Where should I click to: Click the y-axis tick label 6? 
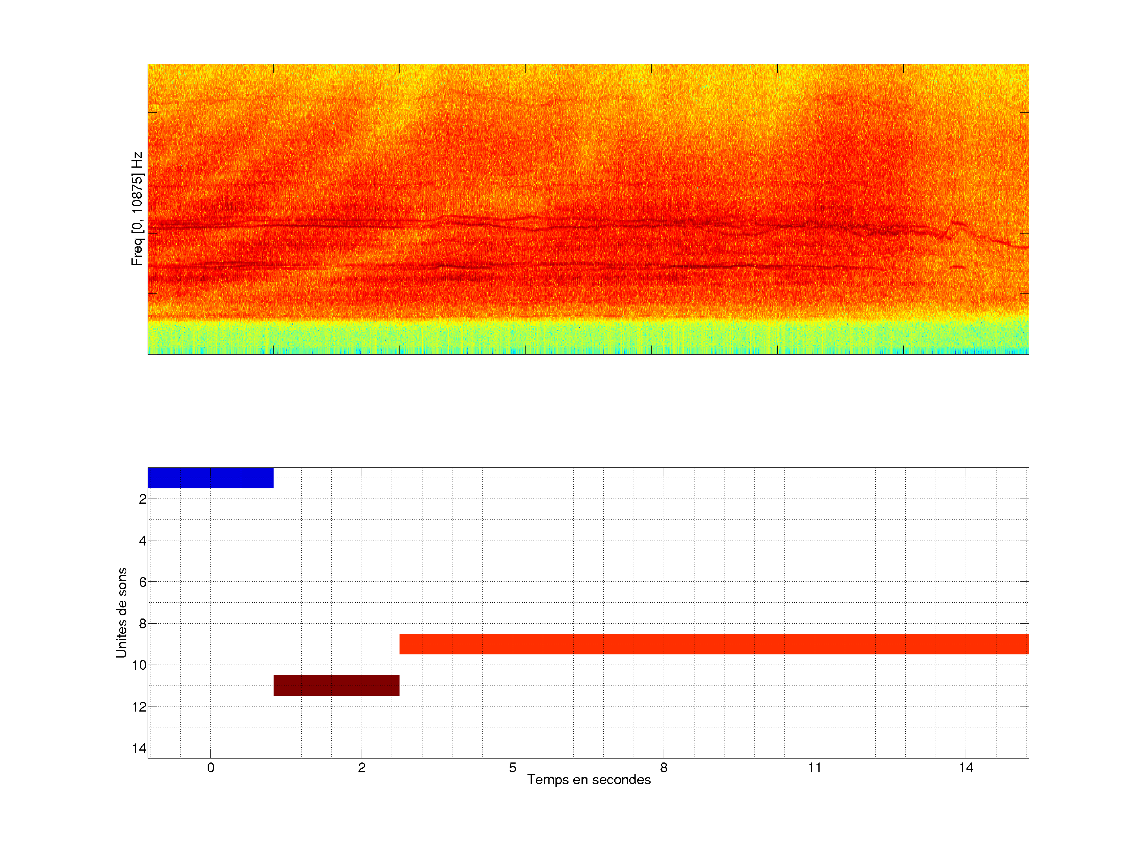[143, 582]
